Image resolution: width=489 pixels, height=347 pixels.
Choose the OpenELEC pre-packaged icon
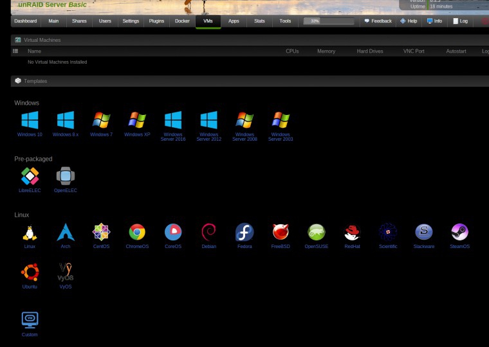66,176
